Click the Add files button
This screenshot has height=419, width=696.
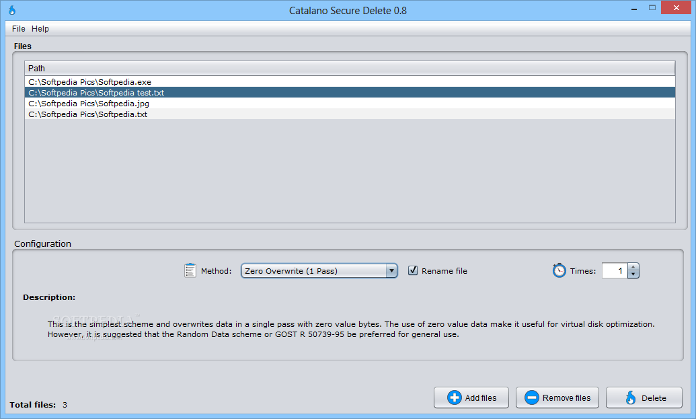[471, 397]
